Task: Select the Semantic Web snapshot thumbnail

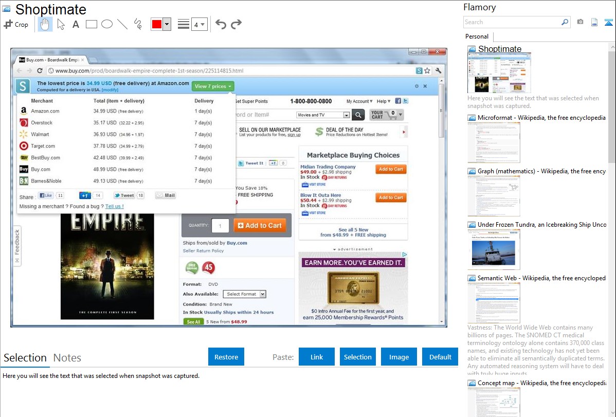Action: click(494, 303)
